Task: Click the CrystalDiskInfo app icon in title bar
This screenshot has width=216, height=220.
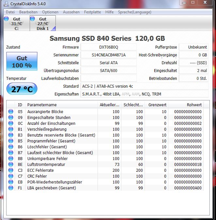Action: (6, 4)
